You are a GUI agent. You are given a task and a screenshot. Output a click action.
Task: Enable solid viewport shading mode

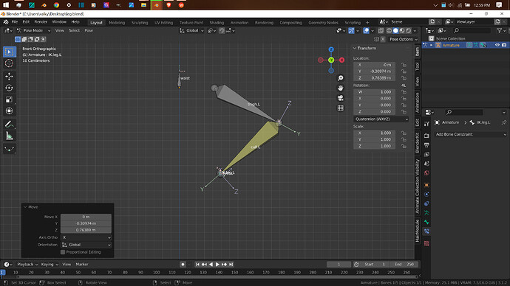click(395, 30)
